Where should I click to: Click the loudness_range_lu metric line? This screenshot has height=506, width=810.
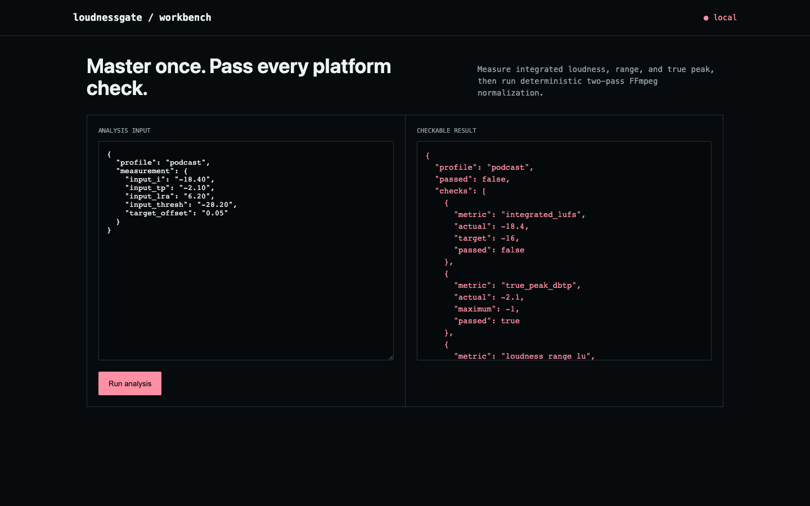(524, 356)
